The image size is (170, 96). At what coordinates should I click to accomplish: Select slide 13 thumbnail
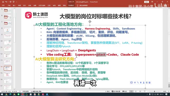coord(8,62)
